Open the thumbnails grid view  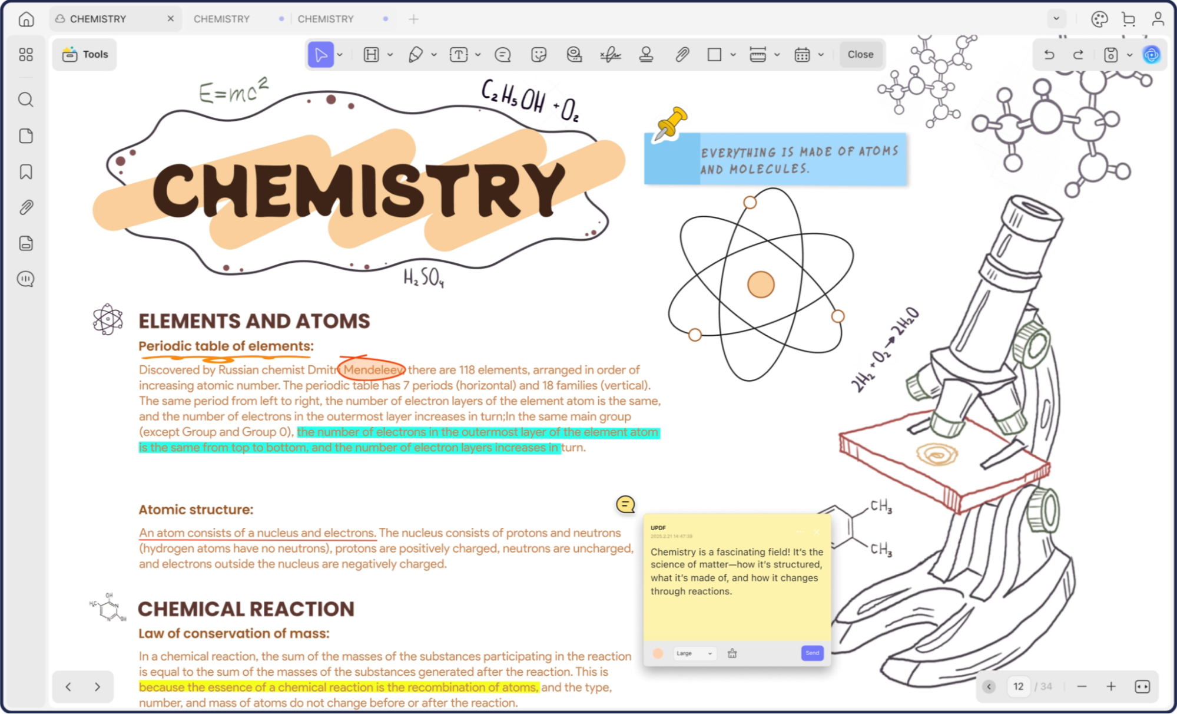26,55
